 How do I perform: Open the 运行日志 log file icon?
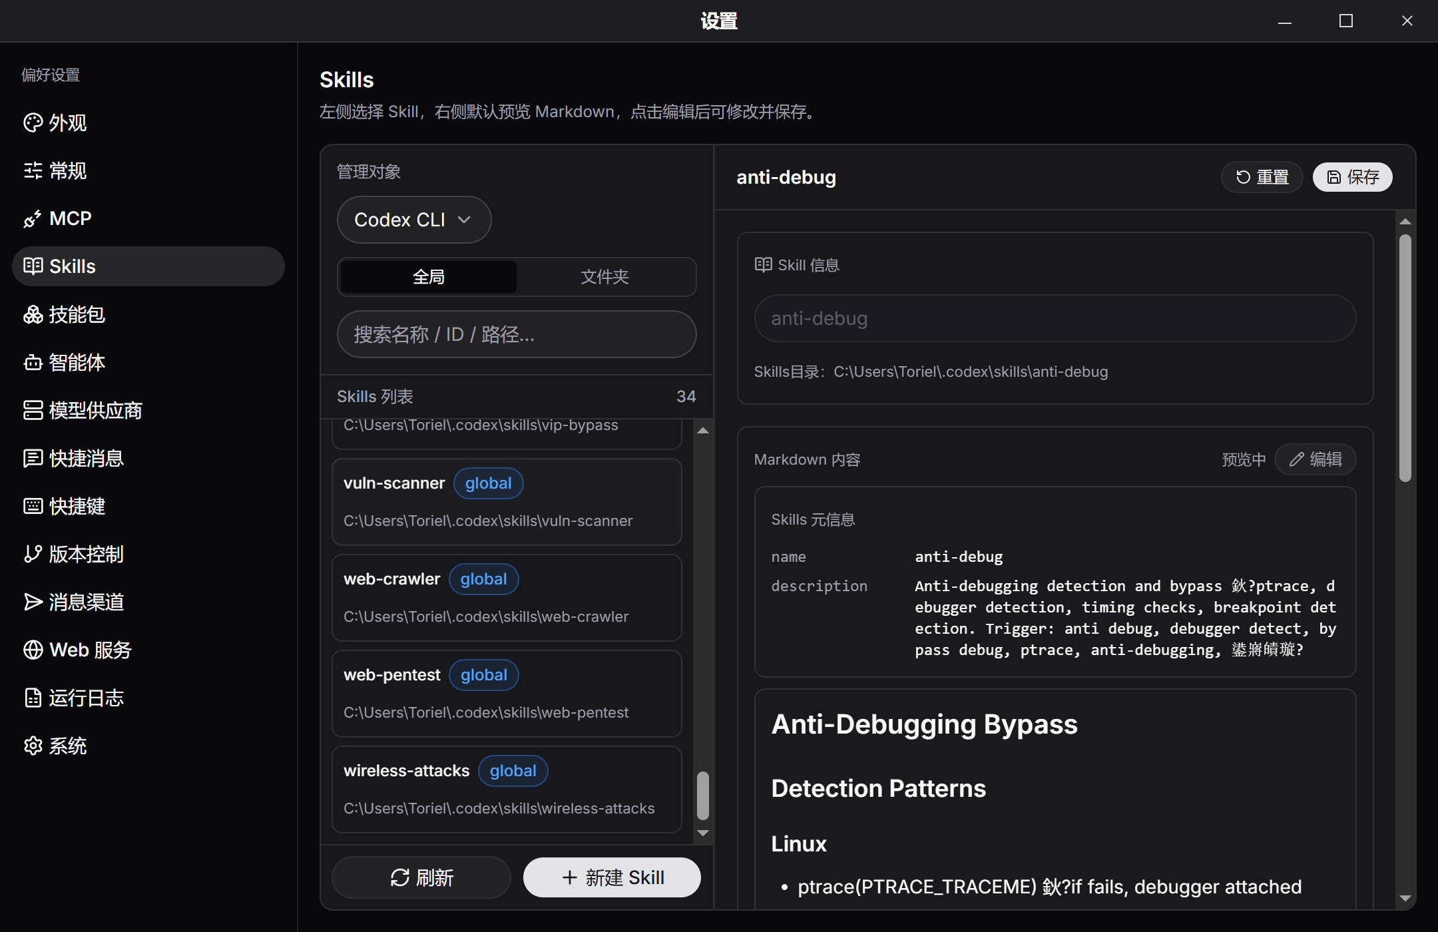pyautogui.click(x=33, y=698)
